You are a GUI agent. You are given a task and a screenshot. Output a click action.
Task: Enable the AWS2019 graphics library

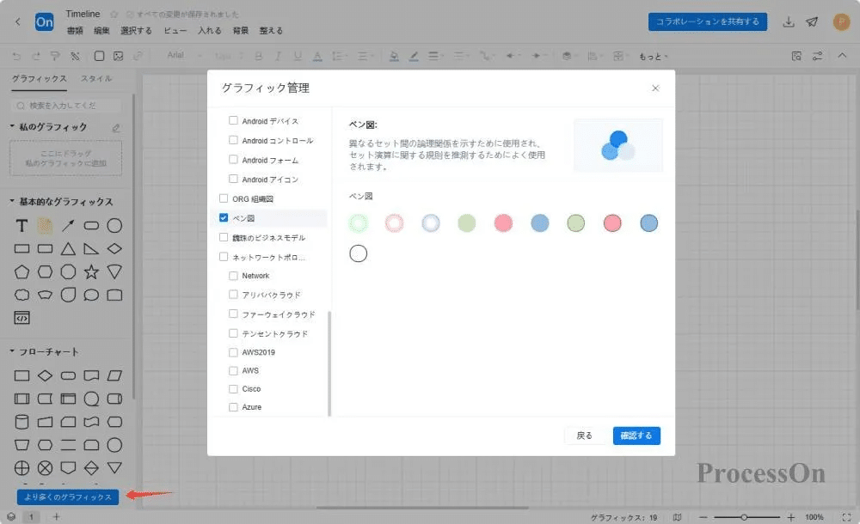pyautogui.click(x=232, y=352)
